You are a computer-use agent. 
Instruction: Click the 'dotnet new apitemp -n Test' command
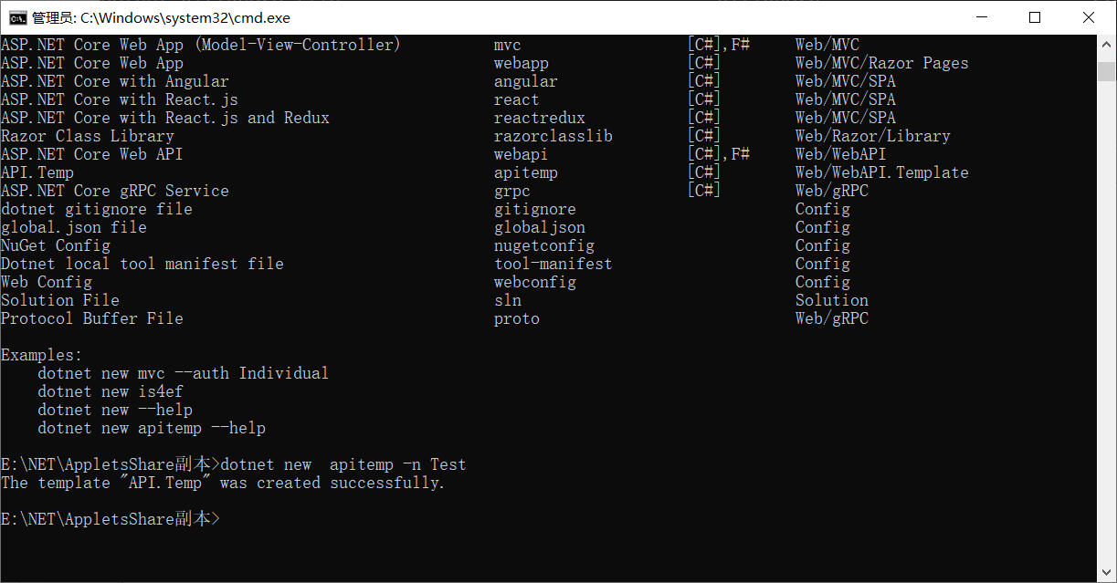tap(343, 464)
